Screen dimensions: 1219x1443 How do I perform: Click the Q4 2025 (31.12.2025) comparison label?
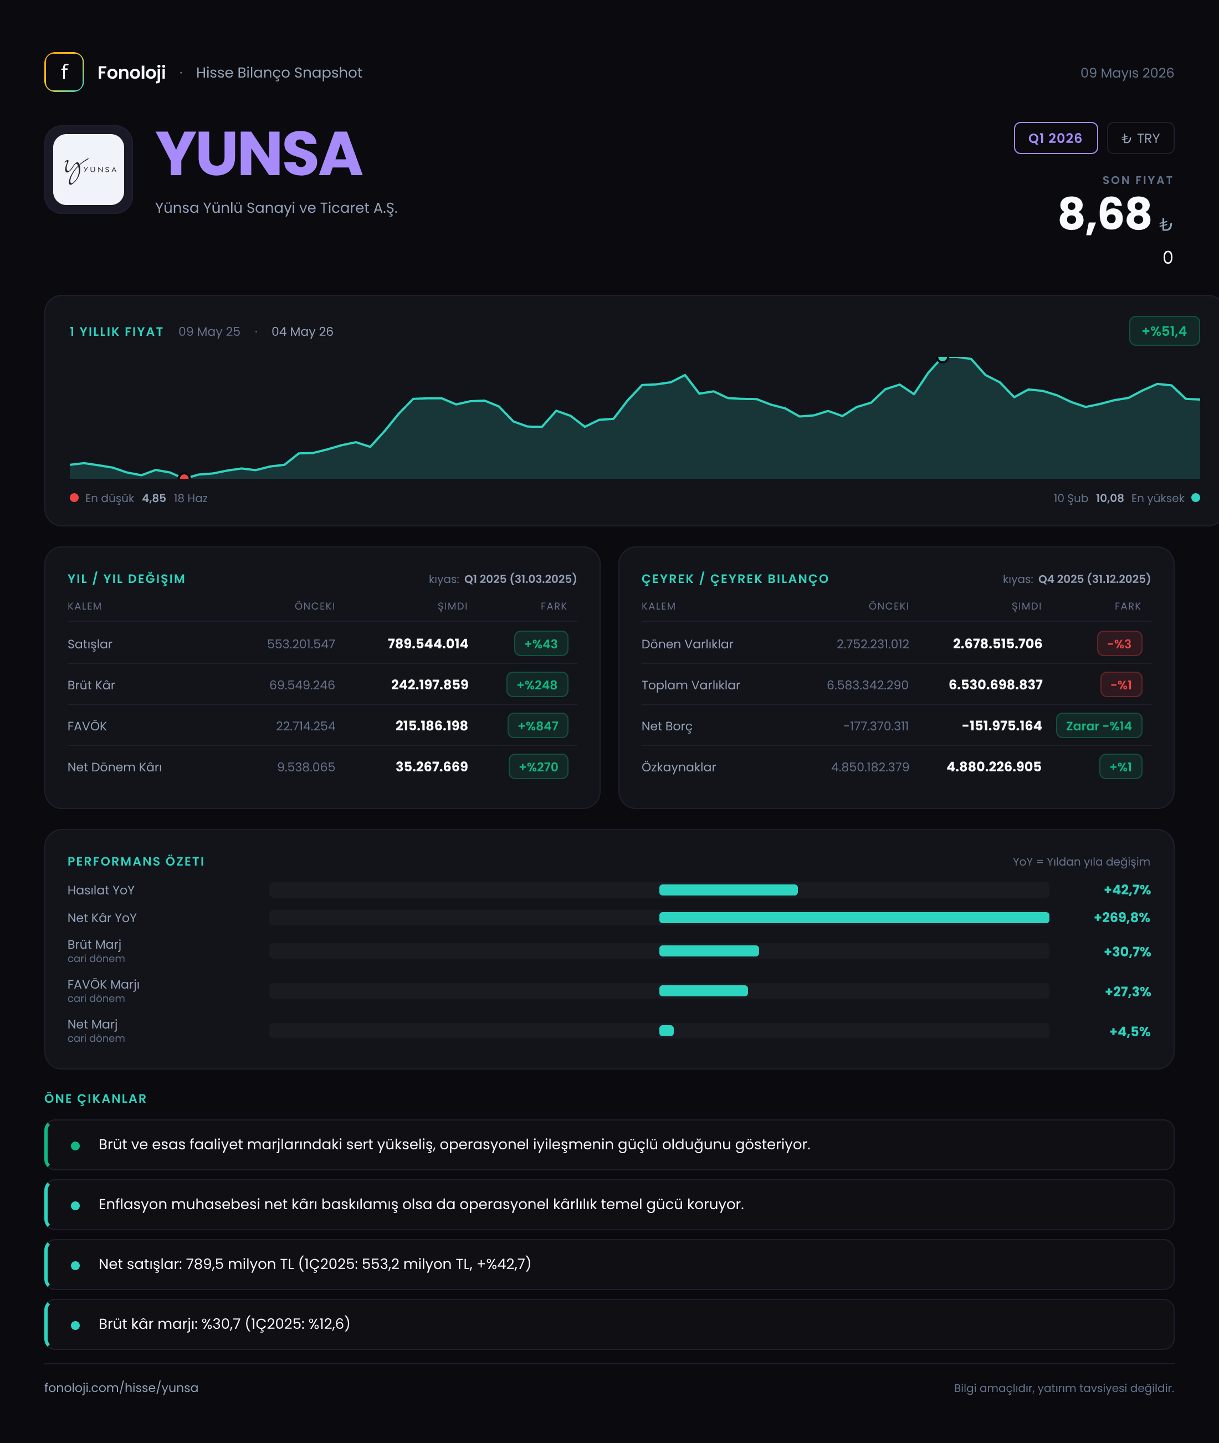click(x=1094, y=579)
